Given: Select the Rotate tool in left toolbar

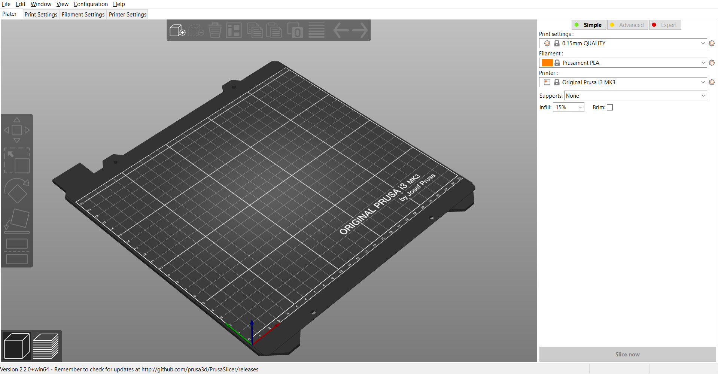Looking at the screenshot, I should (x=17, y=191).
